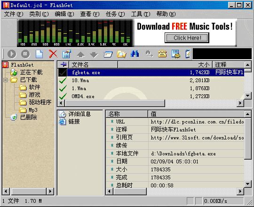Screen dimensions: 254x207
Task: Open the 链接 links view
Action: [74, 122]
